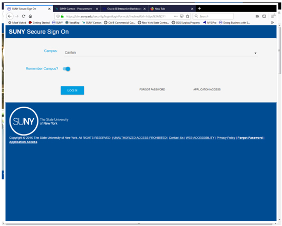Click the horizontal scrollbar at bottom
This screenshot has height=226, width=282.
pyautogui.click(x=139, y=223)
